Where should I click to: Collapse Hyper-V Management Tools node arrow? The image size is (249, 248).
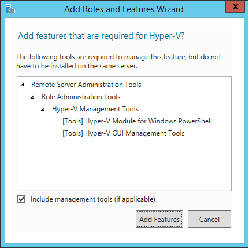tap(43, 109)
